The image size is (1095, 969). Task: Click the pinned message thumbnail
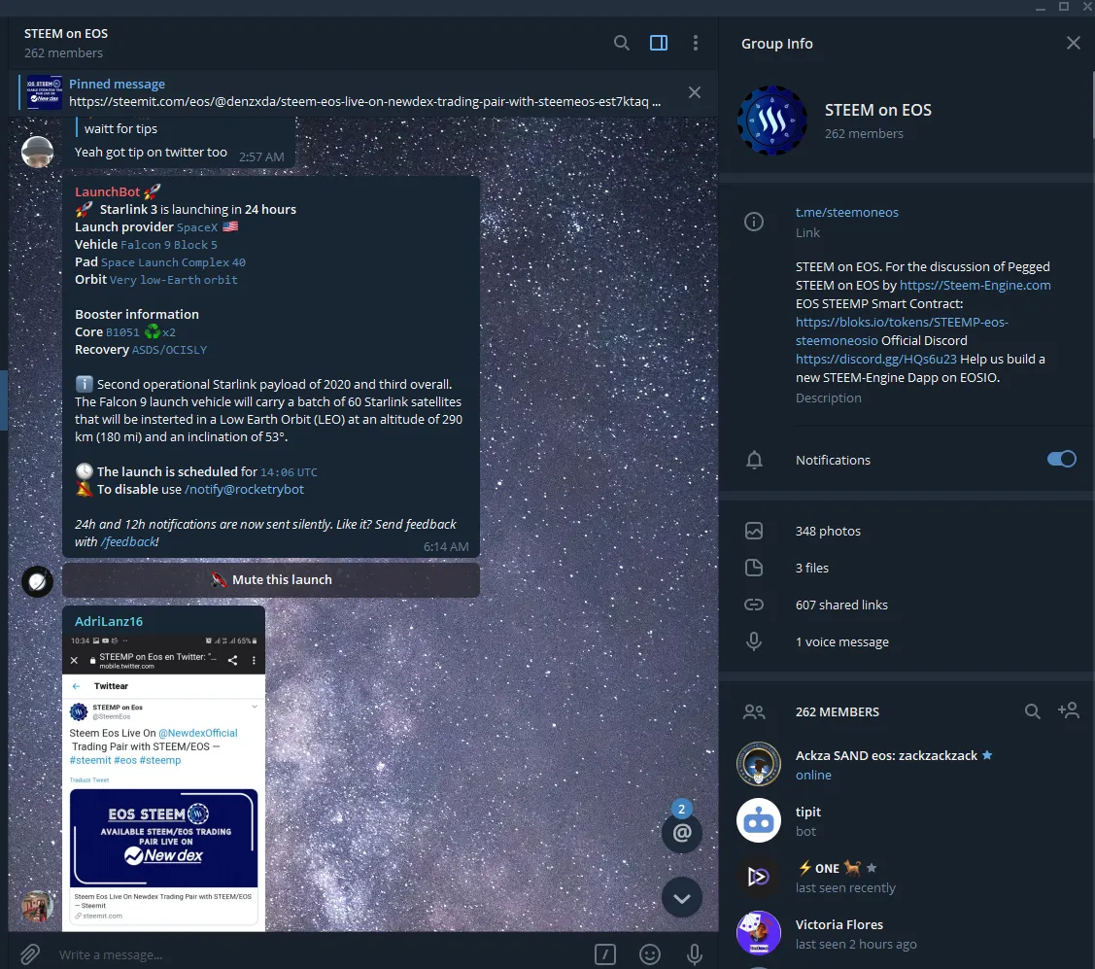pos(44,92)
